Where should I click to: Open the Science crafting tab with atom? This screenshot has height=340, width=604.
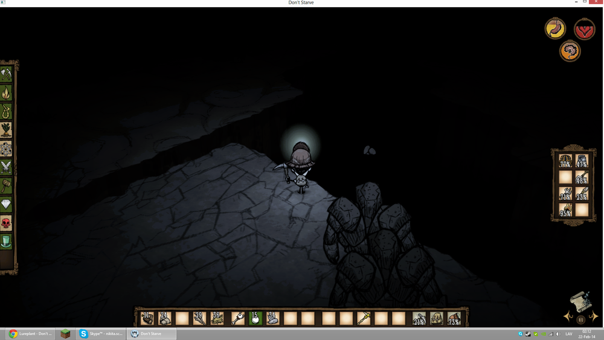pos(6,149)
